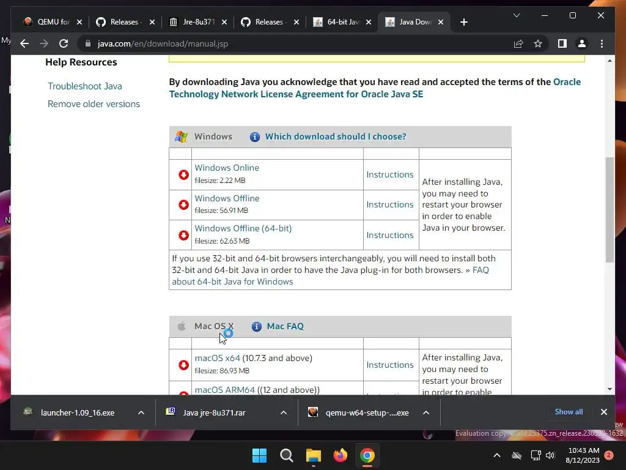Open Instructions for Windows Offline (64-bit)
The image size is (626, 470).
(x=390, y=235)
